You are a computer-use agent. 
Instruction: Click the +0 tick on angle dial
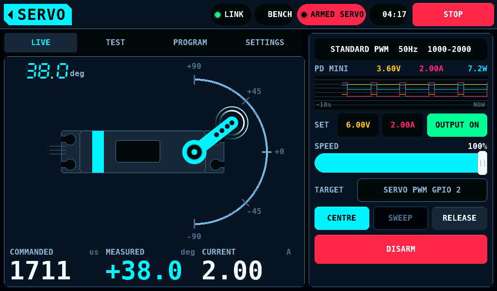(267, 152)
